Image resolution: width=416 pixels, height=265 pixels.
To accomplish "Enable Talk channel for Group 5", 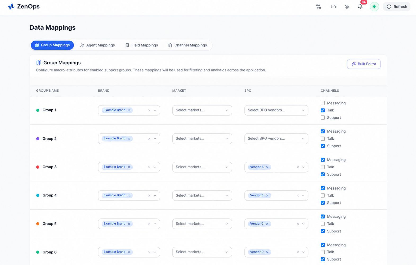I will 323,224.
